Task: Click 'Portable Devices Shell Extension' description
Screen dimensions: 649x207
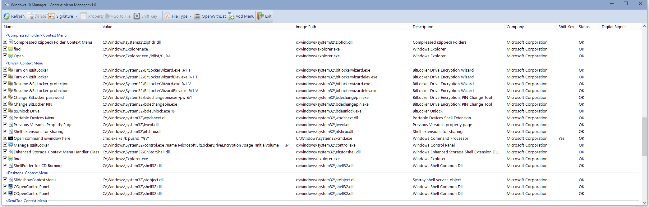Action: (x=442, y=118)
